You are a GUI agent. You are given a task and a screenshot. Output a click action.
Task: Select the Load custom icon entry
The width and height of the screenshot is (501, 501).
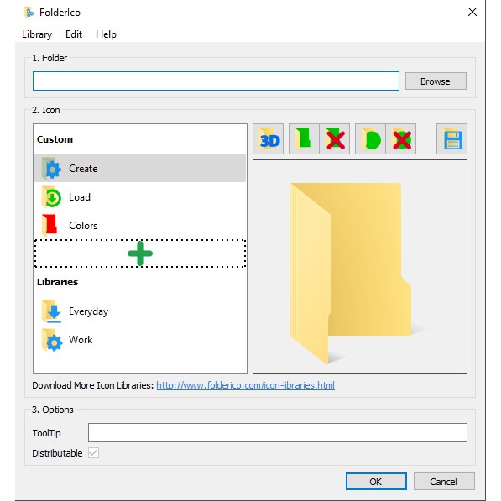click(x=140, y=197)
